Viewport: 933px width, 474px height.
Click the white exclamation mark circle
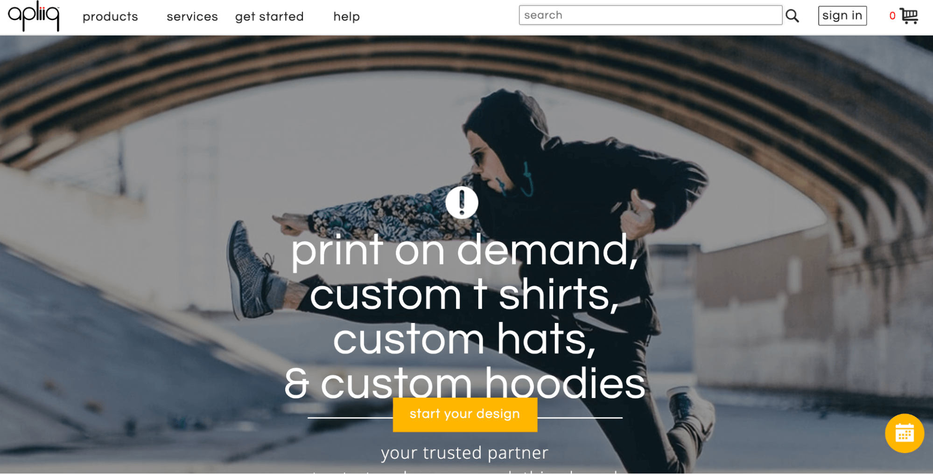[x=462, y=202]
